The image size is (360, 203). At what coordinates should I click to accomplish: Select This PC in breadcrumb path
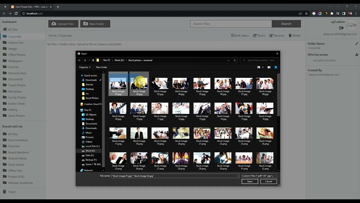pyautogui.click(x=107, y=60)
